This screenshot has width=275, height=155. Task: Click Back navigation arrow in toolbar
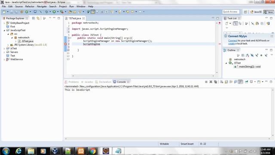(132, 12)
